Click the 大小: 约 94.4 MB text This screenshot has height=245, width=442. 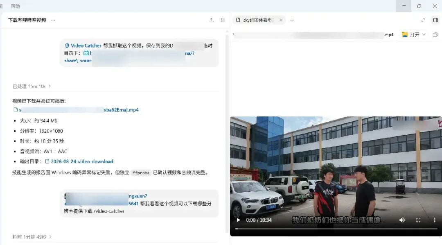pyautogui.click(x=38, y=120)
